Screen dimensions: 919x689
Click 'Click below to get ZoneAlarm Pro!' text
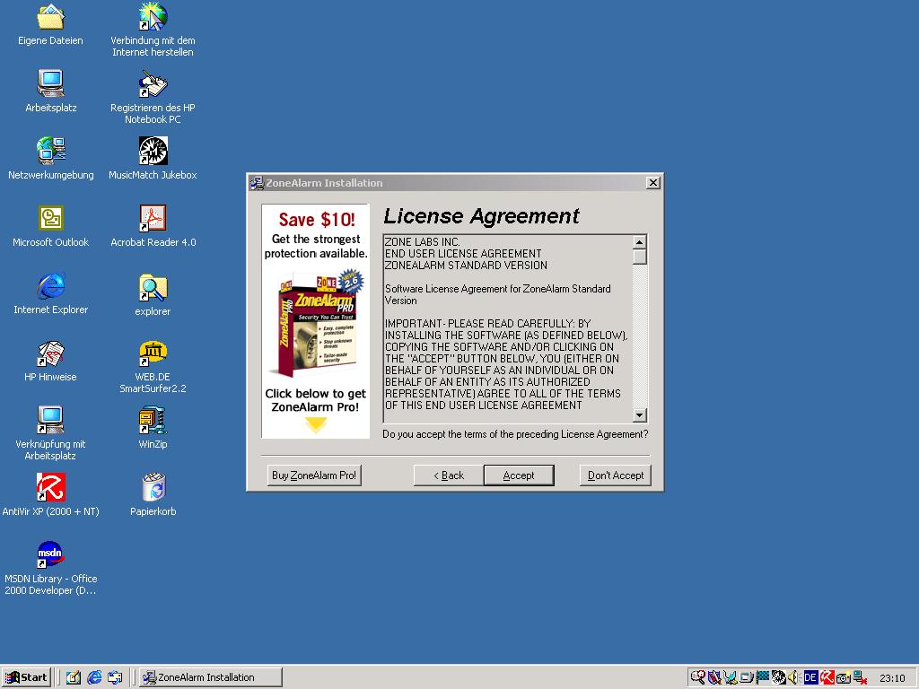[x=315, y=400]
